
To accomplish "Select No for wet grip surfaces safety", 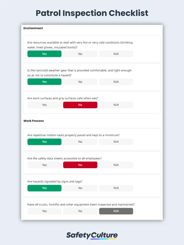I will (x=80, y=105).
